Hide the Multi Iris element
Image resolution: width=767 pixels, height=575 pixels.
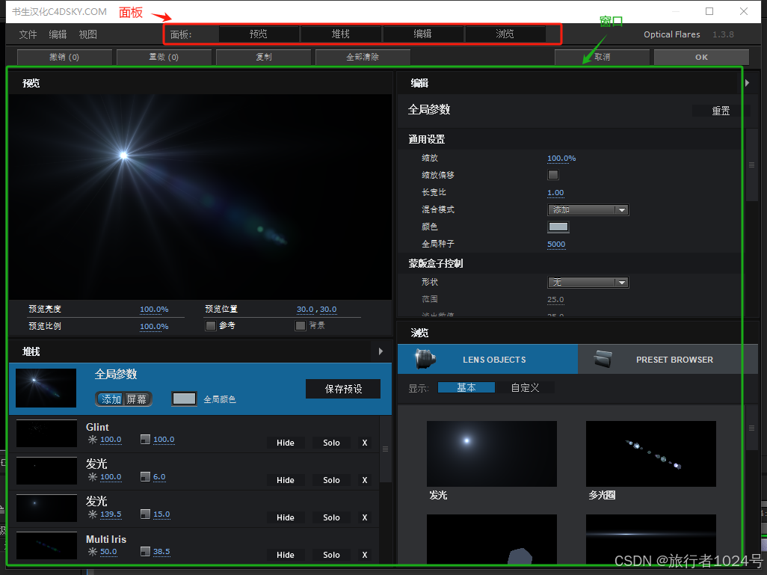[x=285, y=555]
